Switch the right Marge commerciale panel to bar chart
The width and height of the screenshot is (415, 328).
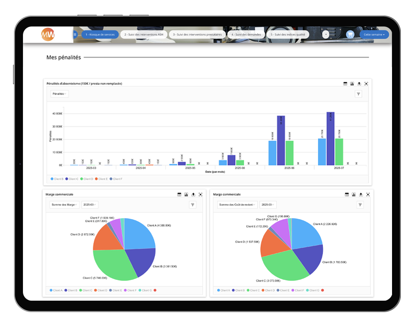click(354, 194)
